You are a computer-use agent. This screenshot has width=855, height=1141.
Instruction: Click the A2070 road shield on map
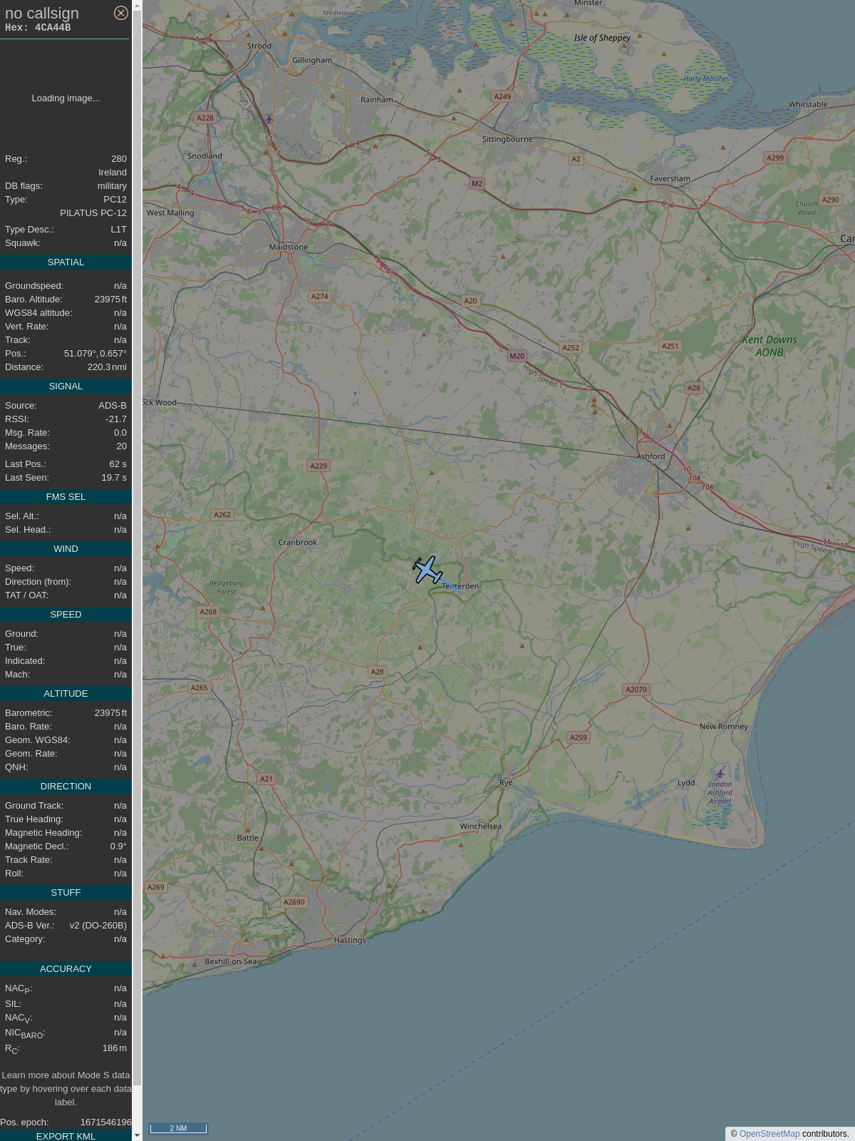tap(636, 690)
